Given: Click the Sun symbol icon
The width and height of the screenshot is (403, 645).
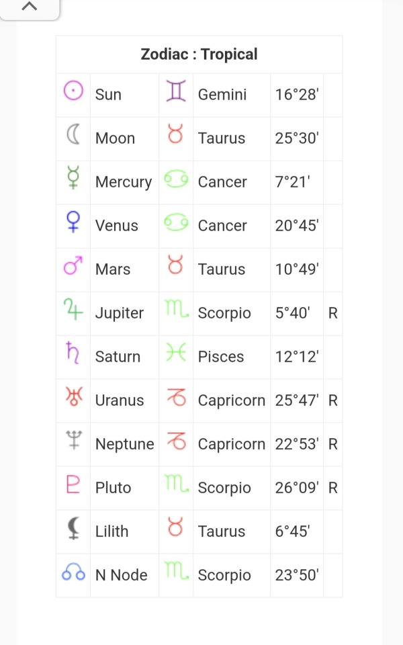Looking at the screenshot, I should [x=73, y=91].
